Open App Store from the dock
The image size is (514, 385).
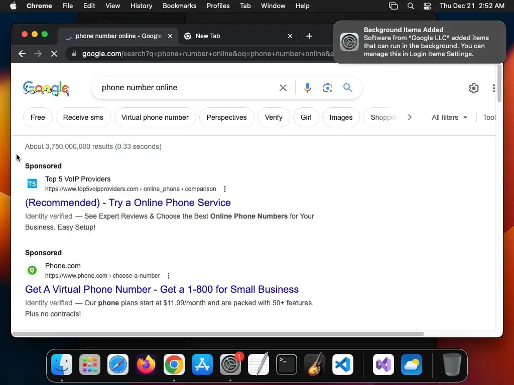pos(202,364)
